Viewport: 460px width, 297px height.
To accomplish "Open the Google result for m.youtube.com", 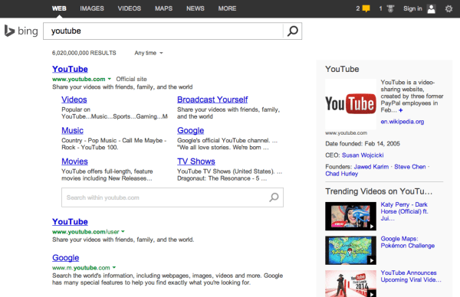I will (x=66, y=258).
